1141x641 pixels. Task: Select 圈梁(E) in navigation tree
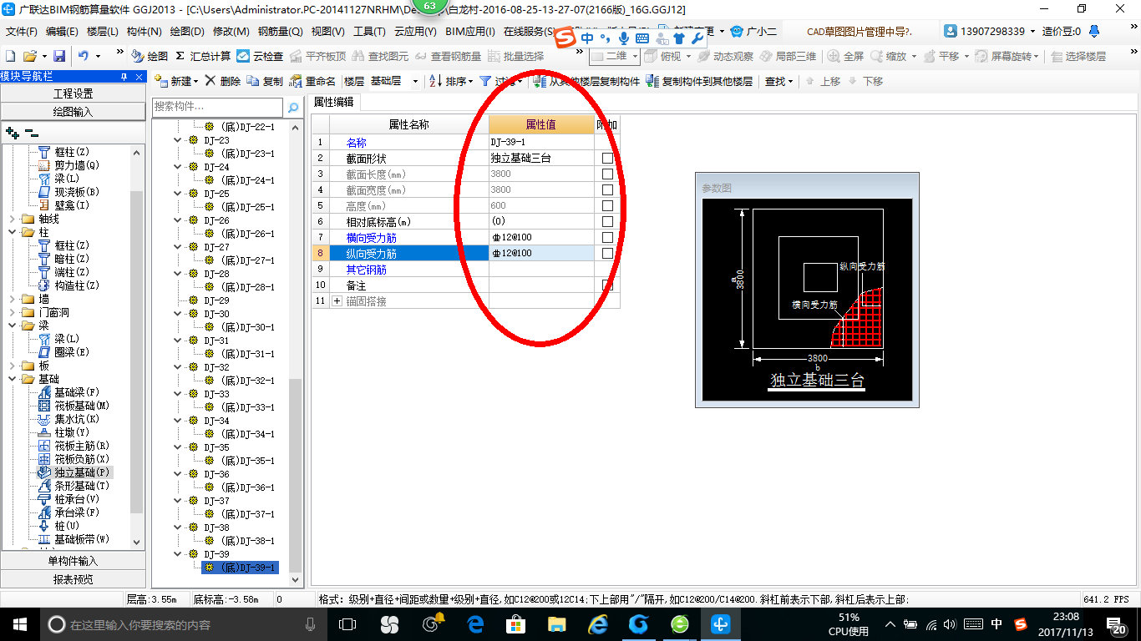pos(71,352)
